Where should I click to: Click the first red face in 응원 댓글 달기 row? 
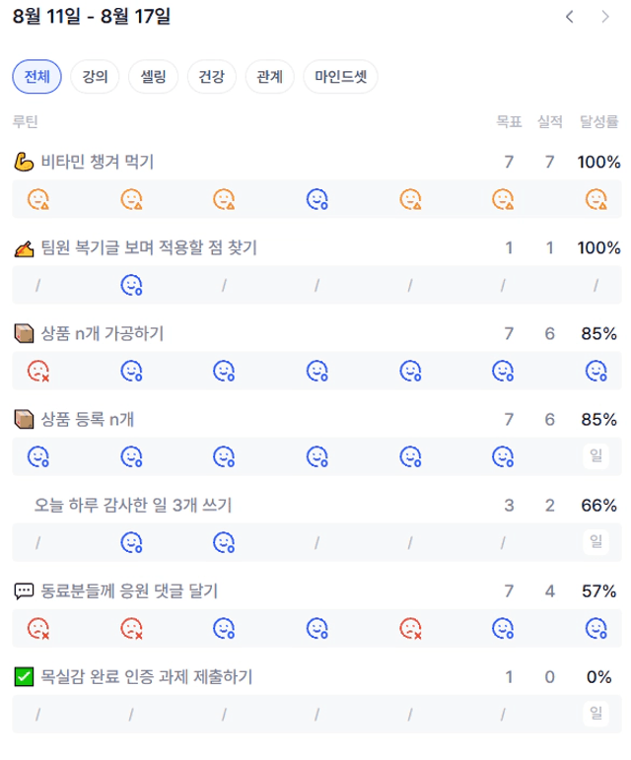38,629
